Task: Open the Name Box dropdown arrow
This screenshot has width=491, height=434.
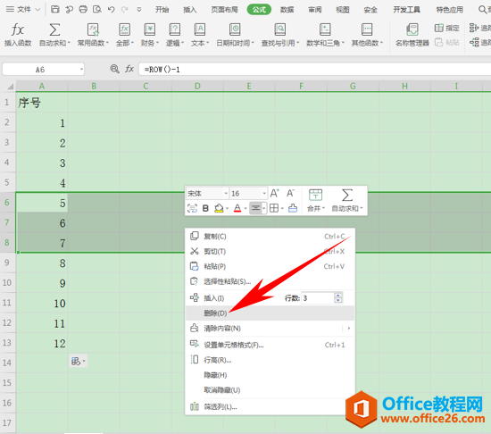Action: [x=81, y=69]
